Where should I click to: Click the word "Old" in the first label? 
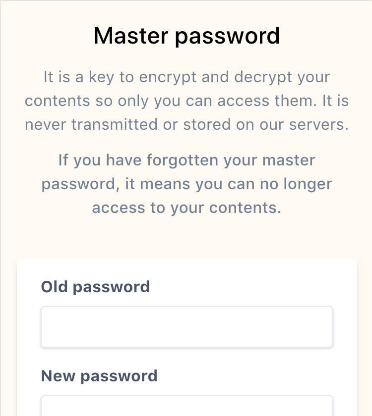point(54,287)
